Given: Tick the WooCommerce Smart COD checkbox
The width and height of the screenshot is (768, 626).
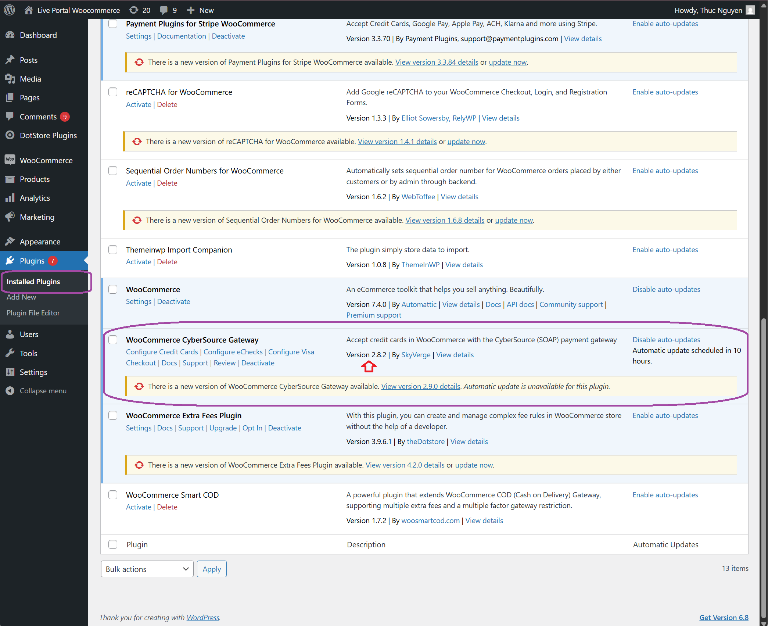Looking at the screenshot, I should [113, 495].
